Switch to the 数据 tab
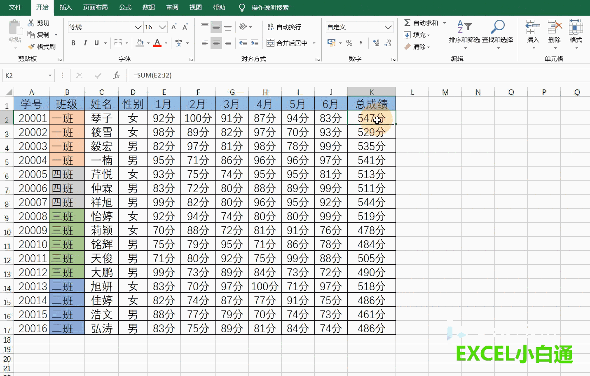590x376 pixels. (148, 7)
